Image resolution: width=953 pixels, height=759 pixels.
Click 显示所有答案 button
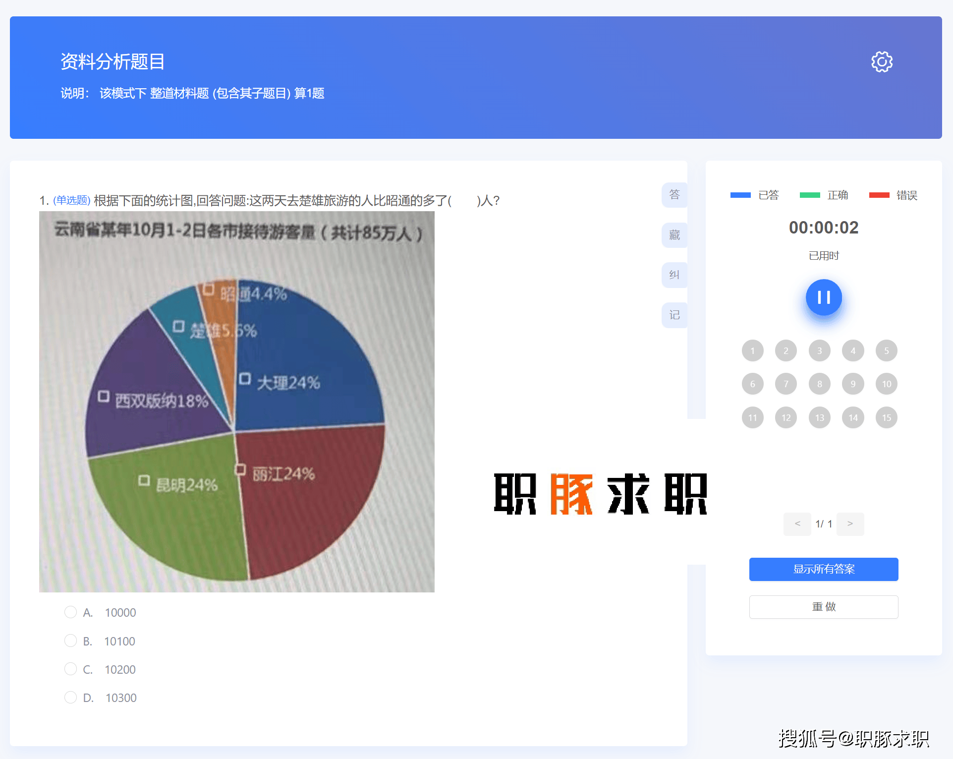pos(823,569)
